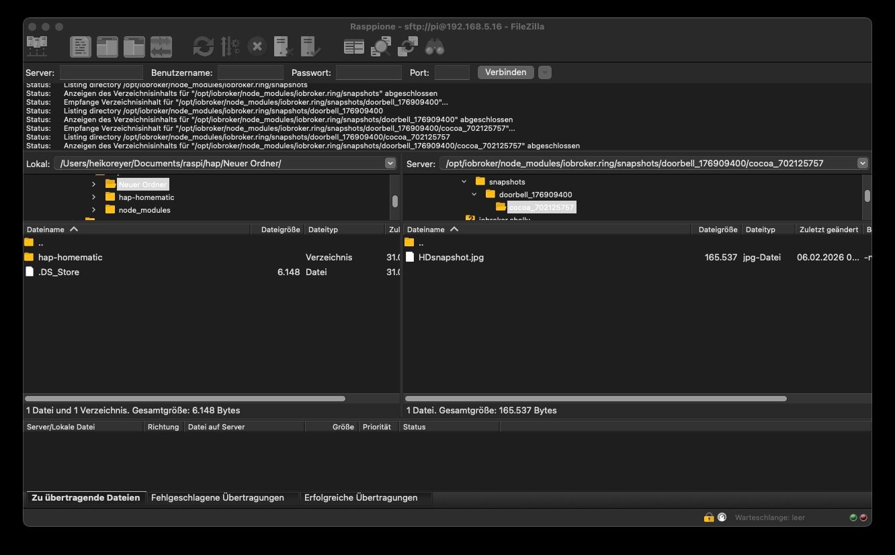Click the Verbinden button
The width and height of the screenshot is (895, 555).
click(x=506, y=72)
